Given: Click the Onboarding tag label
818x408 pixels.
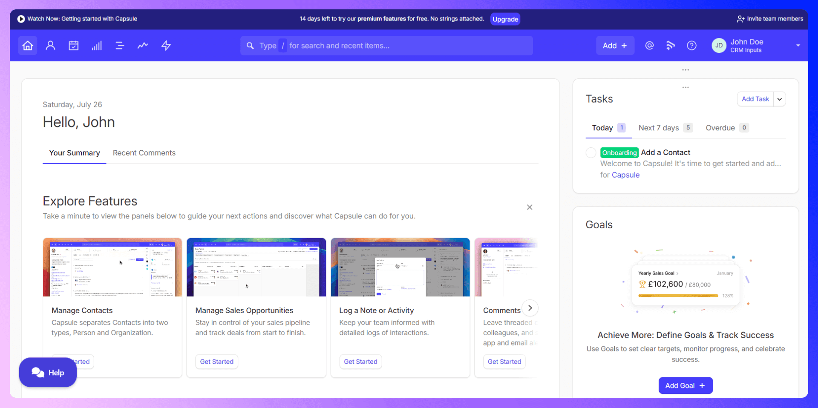Looking at the screenshot, I should click(619, 153).
